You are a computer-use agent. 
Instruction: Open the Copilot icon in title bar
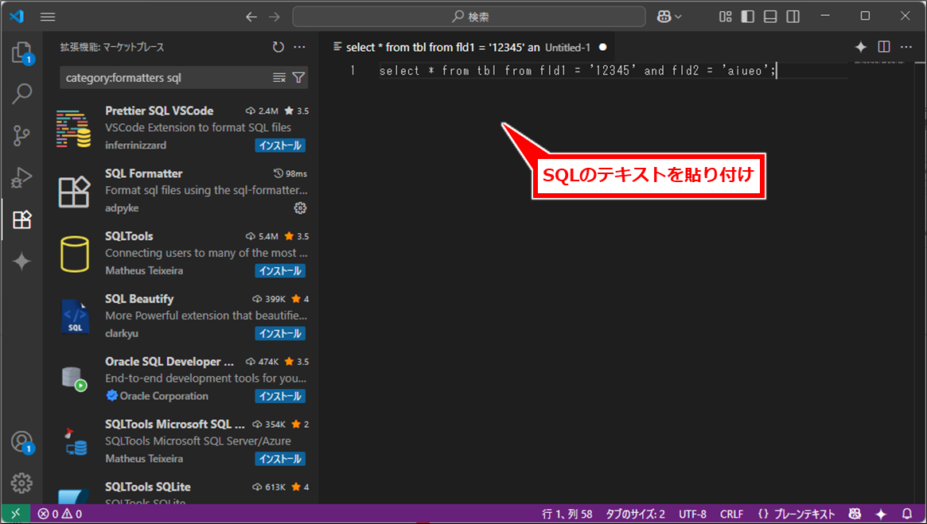[x=664, y=17]
